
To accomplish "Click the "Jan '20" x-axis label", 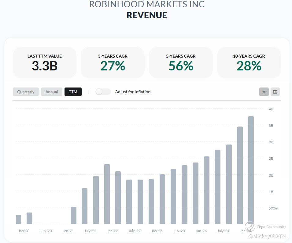I will 24,231.
